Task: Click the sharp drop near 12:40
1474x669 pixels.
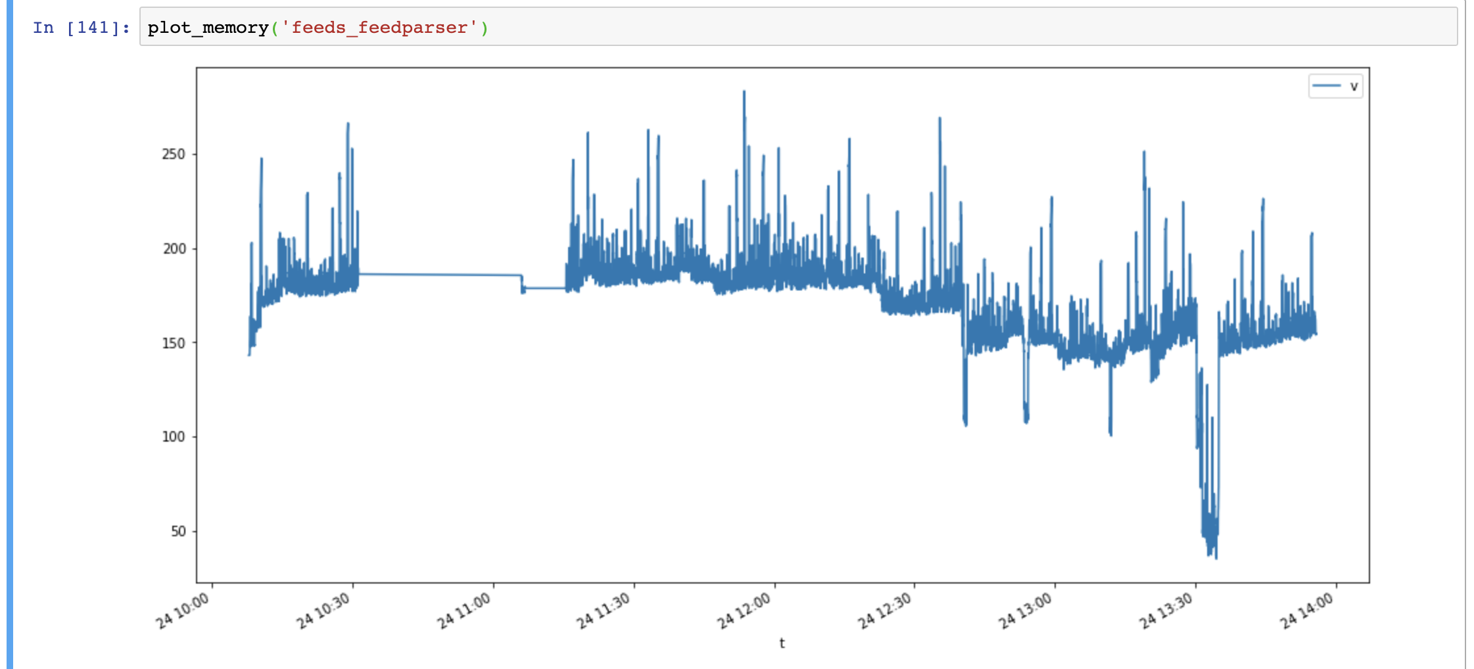Action: 964,381
